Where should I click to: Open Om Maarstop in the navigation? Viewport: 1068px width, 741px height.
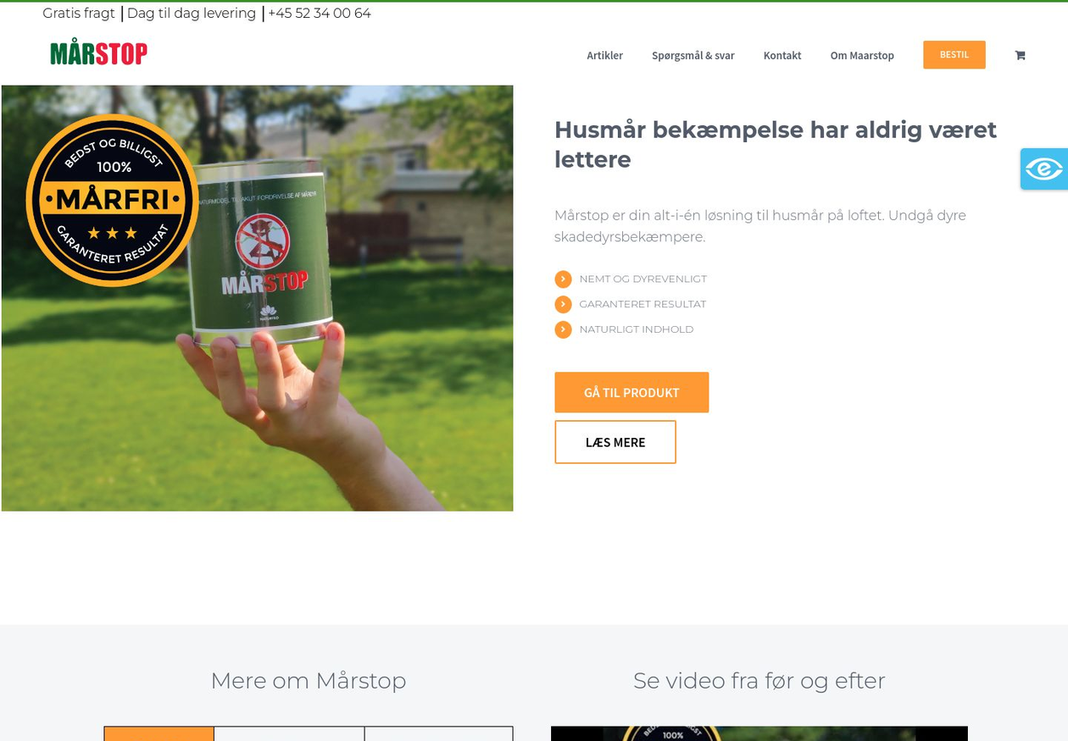tap(862, 55)
